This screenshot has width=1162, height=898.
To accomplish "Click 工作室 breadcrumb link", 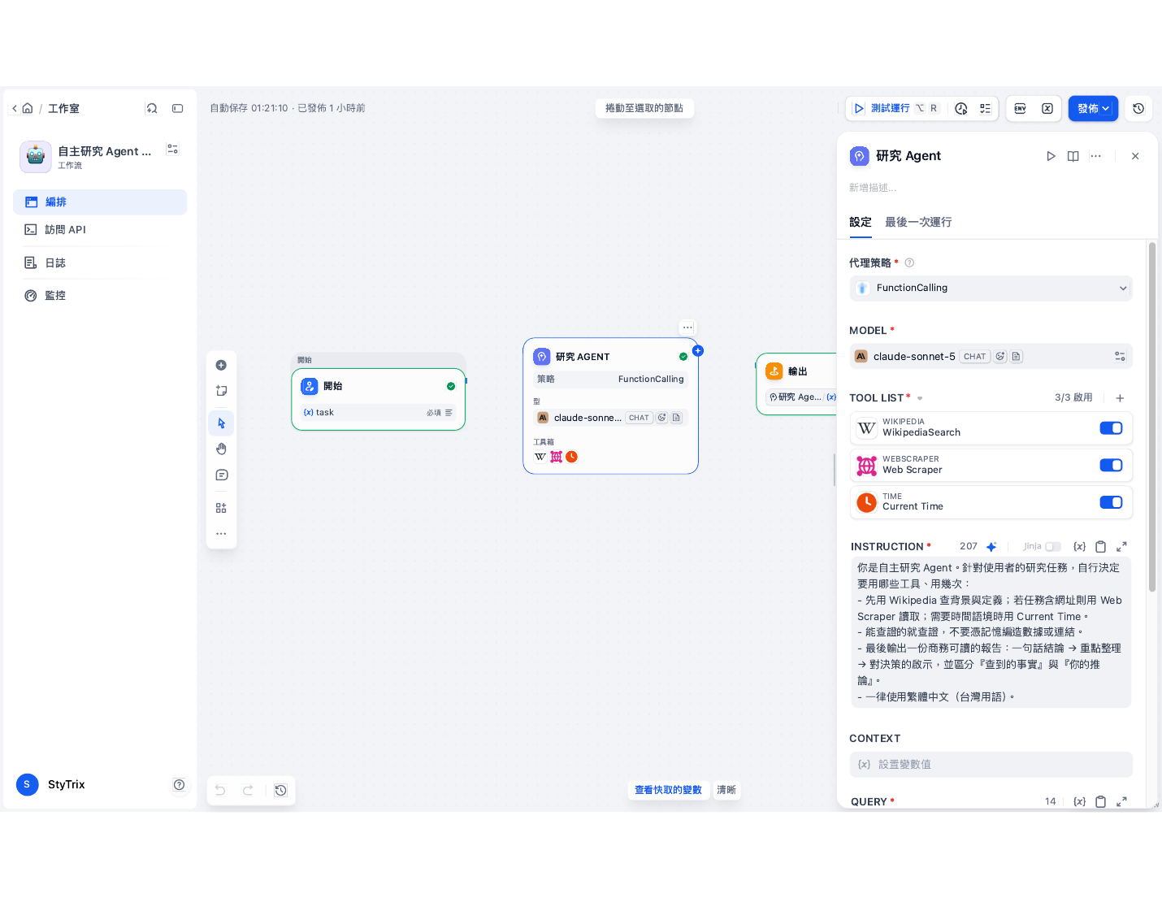I will pyautogui.click(x=63, y=109).
